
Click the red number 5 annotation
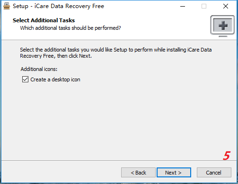(227, 156)
